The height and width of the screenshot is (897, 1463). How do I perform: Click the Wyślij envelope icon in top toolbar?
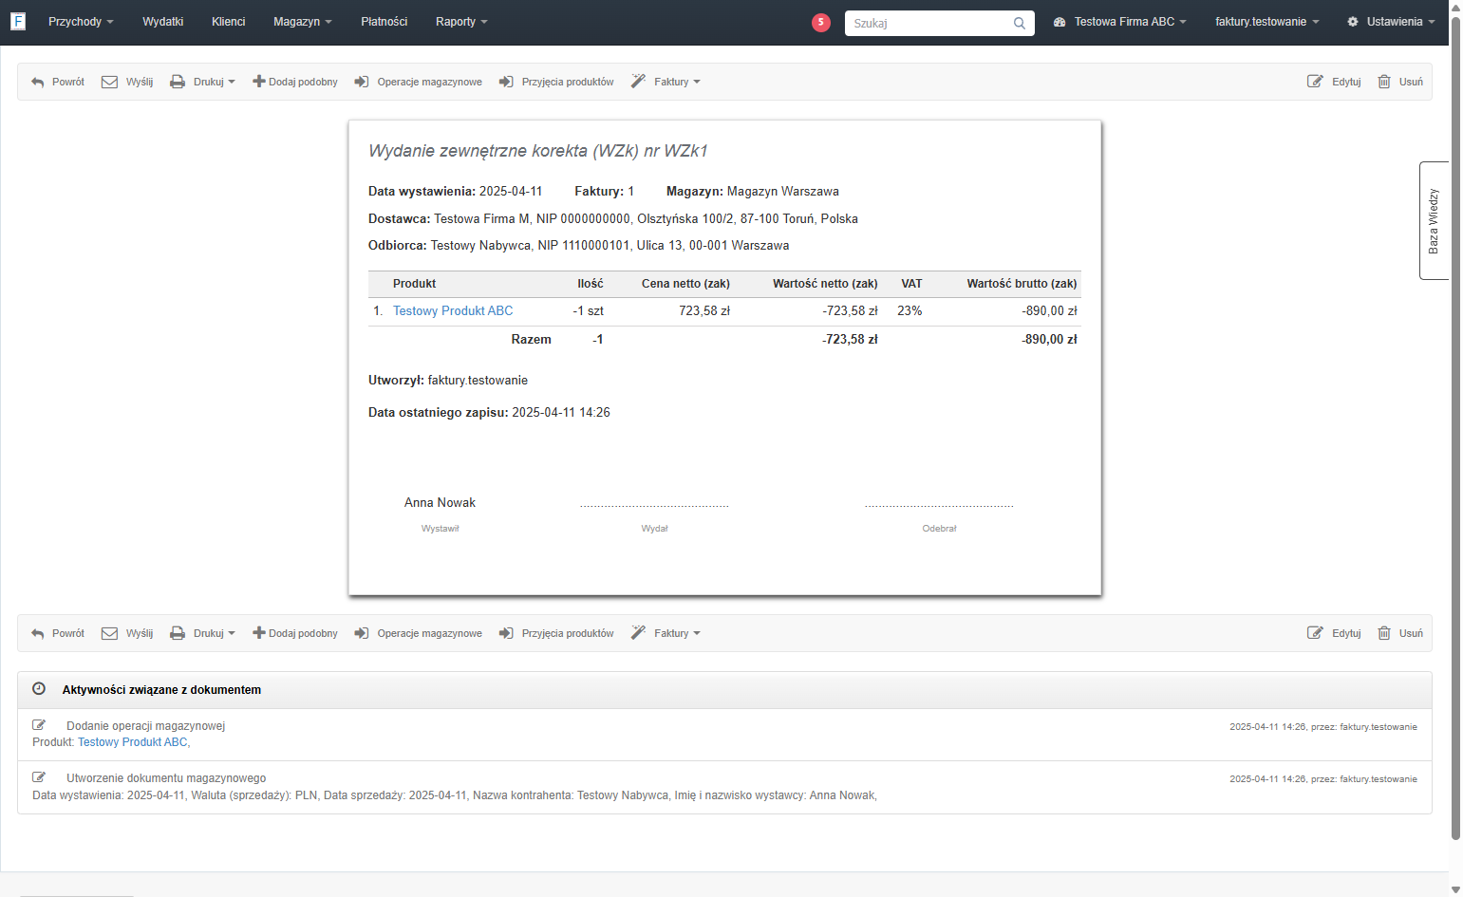tap(109, 82)
